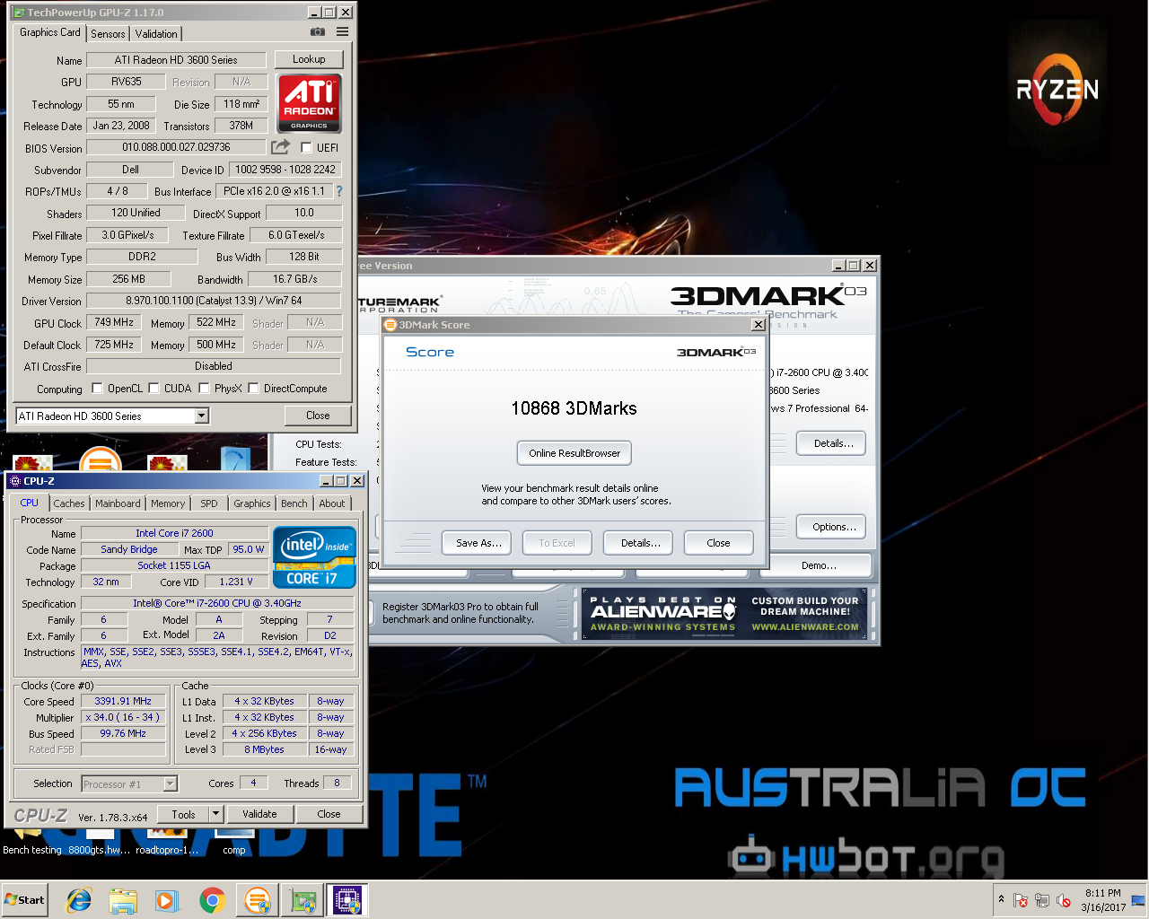Click Close button in 3DMark Score dialog
Image resolution: width=1149 pixels, height=919 pixels.
(718, 543)
